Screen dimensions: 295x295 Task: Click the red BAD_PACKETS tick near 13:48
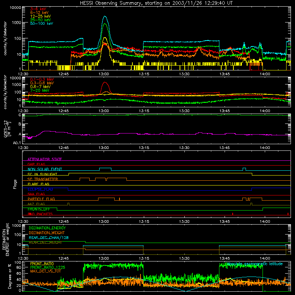coord(233,214)
